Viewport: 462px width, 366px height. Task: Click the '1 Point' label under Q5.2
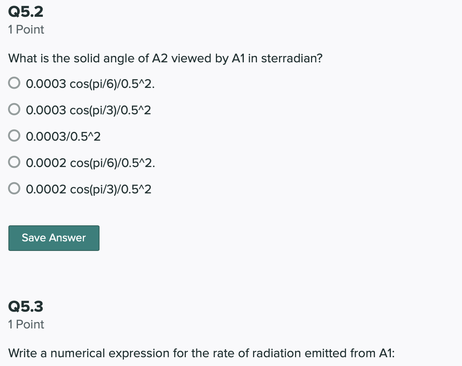pyautogui.click(x=26, y=30)
